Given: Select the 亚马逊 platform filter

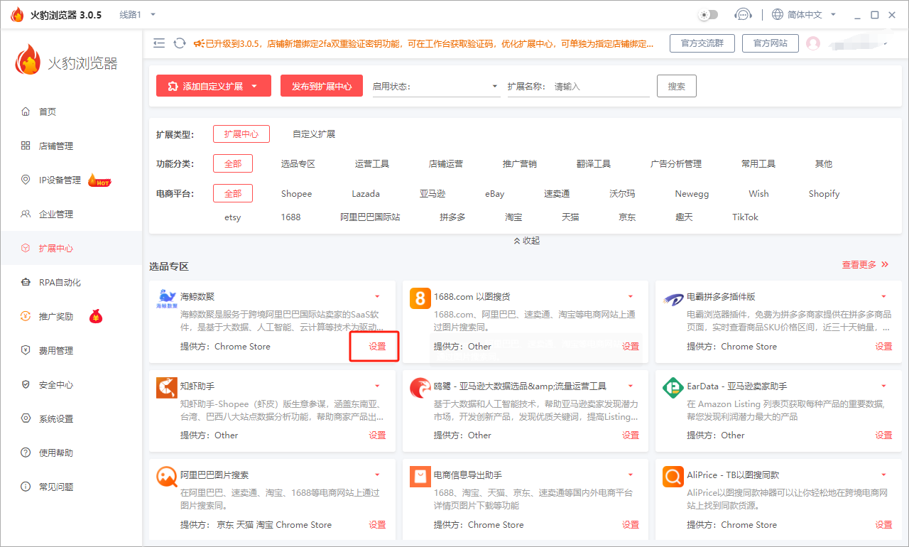Looking at the screenshot, I should pyautogui.click(x=432, y=194).
